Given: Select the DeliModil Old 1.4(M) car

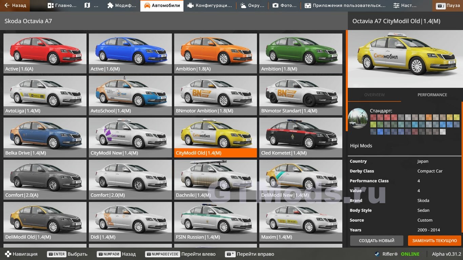Looking at the screenshot, I should [45, 221].
